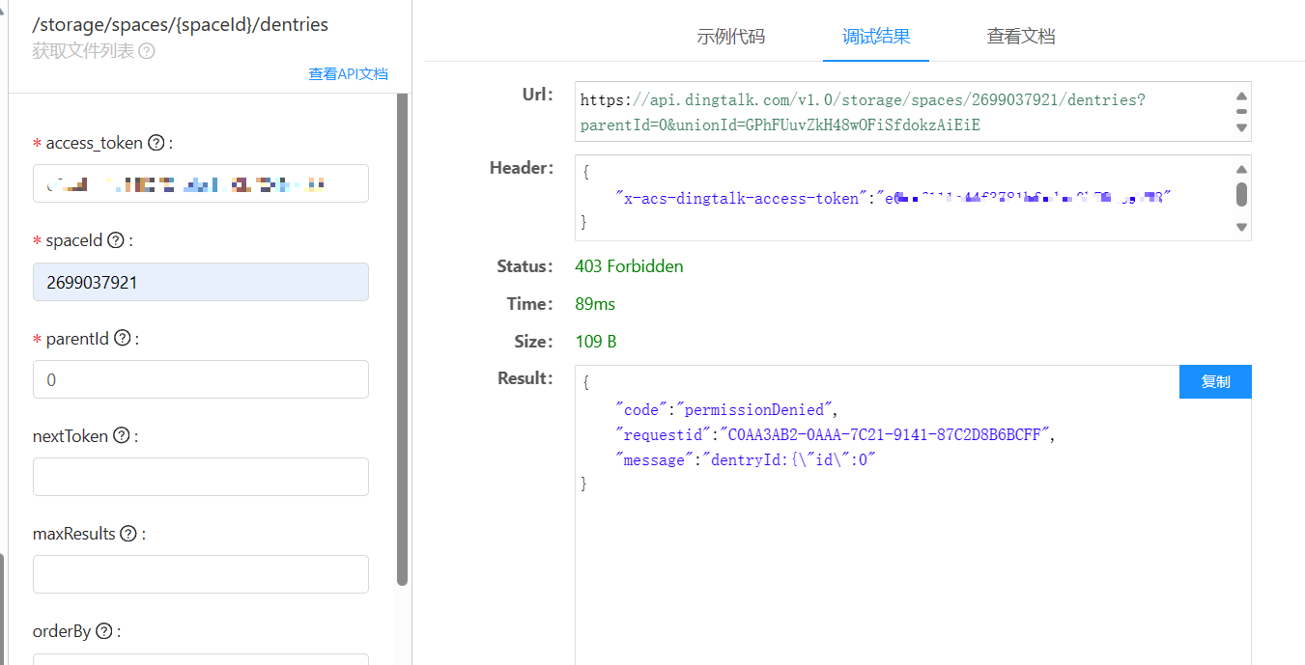
Task: Click the question mark next to spaceId
Action: tap(116, 240)
